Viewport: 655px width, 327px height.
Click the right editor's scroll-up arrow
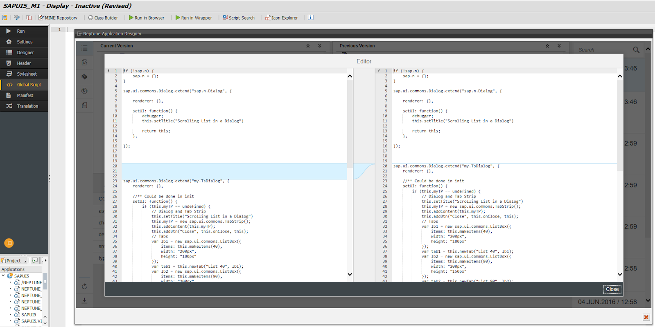[620, 76]
